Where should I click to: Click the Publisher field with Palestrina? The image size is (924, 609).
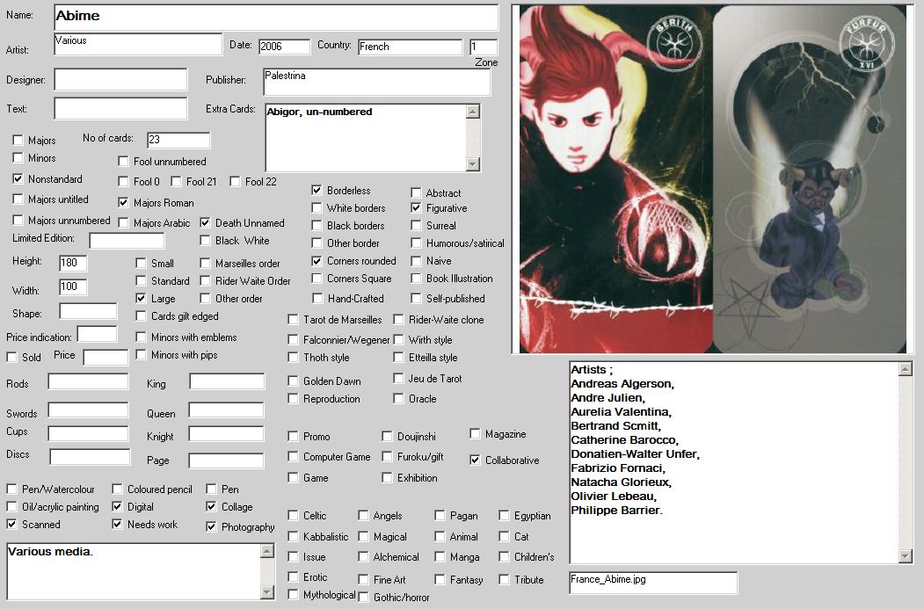[x=375, y=82]
